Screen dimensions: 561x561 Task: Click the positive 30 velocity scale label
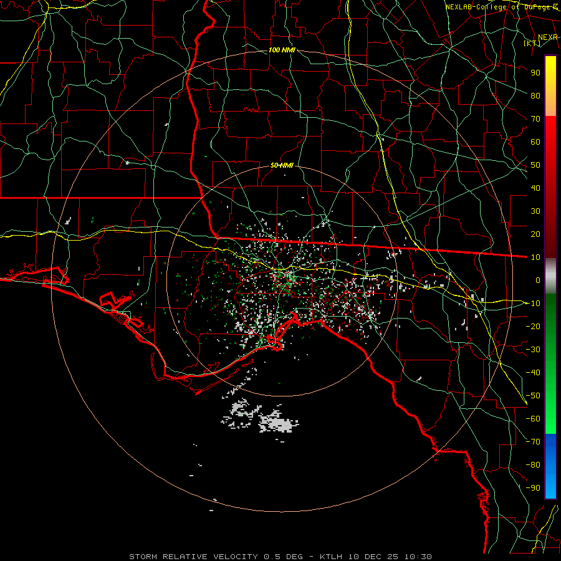[535, 211]
